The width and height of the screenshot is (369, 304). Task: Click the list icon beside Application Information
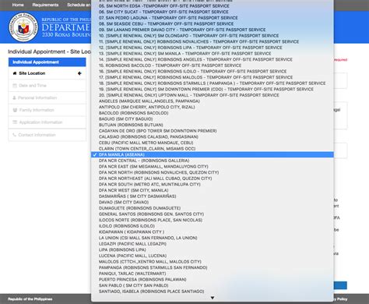coord(15,122)
